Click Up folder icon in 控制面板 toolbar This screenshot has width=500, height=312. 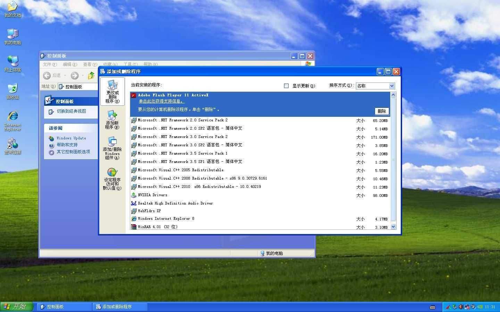pyautogui.click(x=91, y=76)
